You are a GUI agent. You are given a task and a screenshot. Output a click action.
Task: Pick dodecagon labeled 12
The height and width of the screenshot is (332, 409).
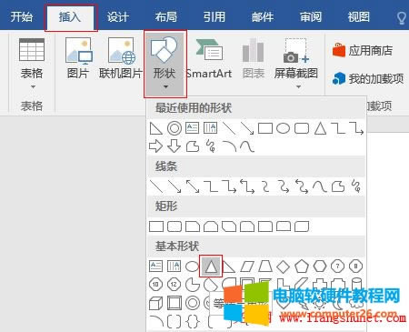(175, 285)
